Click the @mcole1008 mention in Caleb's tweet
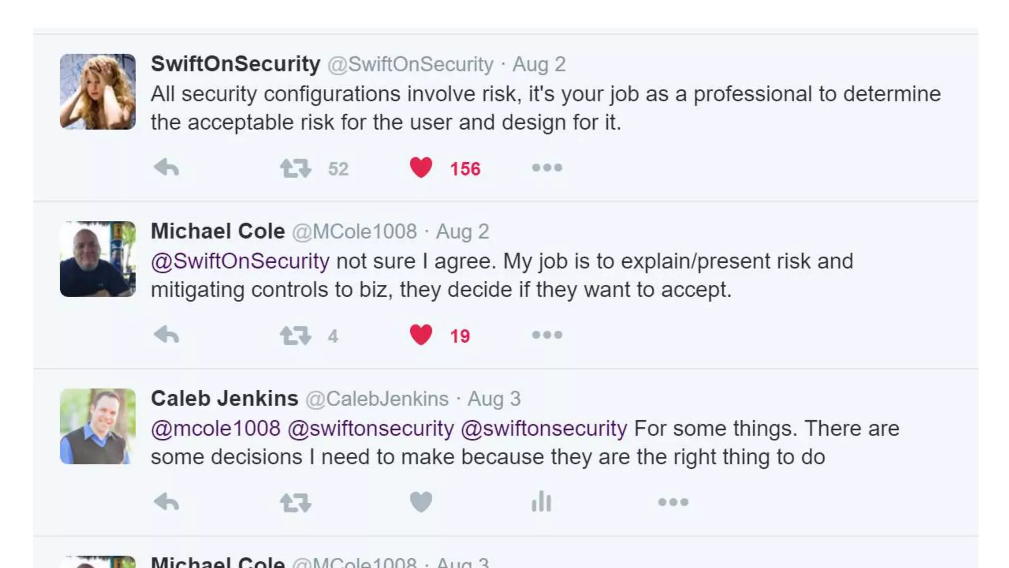 tap(215, 428)
